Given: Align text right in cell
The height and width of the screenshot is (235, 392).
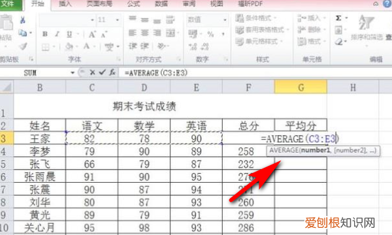Looking at the screenshot, I should click(157, 33).
